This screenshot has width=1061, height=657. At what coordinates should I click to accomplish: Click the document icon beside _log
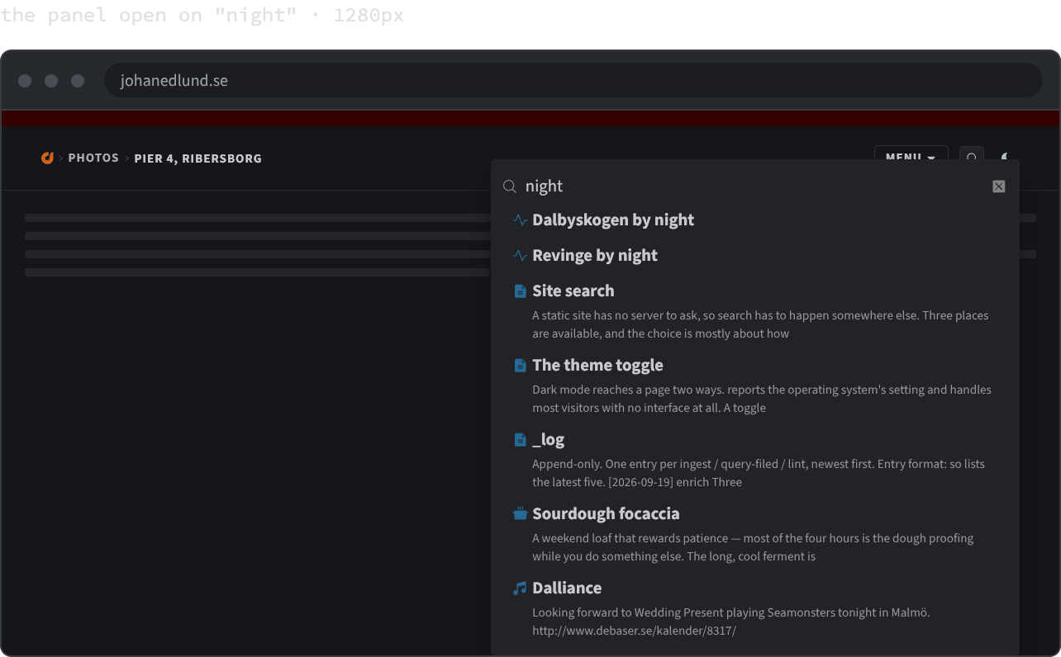pyautogui.click(x=520, y=440)
